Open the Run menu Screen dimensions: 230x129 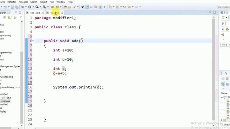(52, 2)
